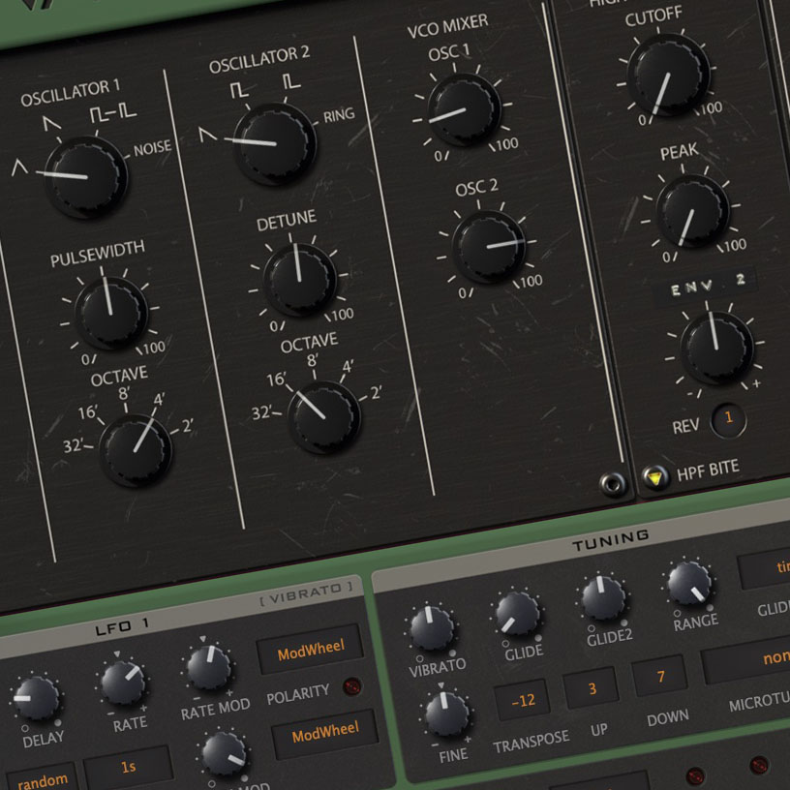Image resolution: width=790 pixels, height=790 pixels.
Task: Click the Tuning GLIDE knob
Action: [517, 614]
